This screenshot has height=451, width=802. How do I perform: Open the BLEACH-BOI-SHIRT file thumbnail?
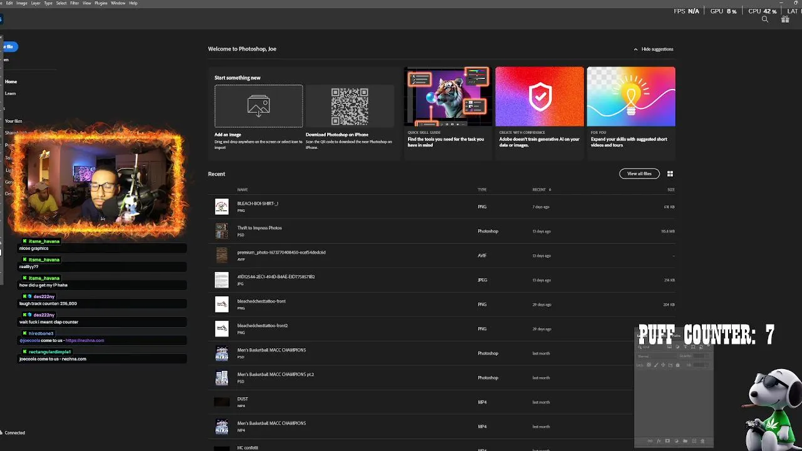click(222, 207)
